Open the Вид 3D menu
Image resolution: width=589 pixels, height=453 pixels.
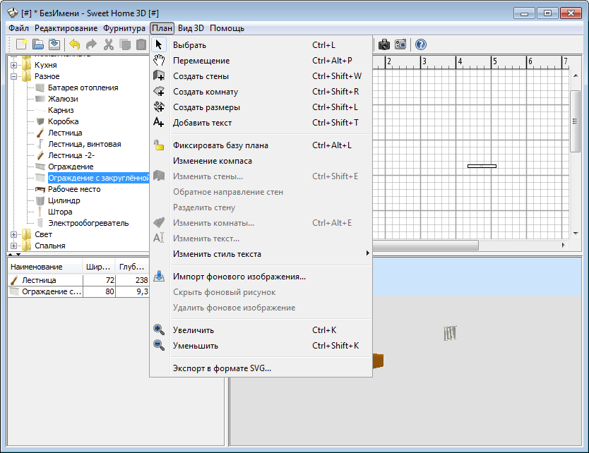coord(191,28)
